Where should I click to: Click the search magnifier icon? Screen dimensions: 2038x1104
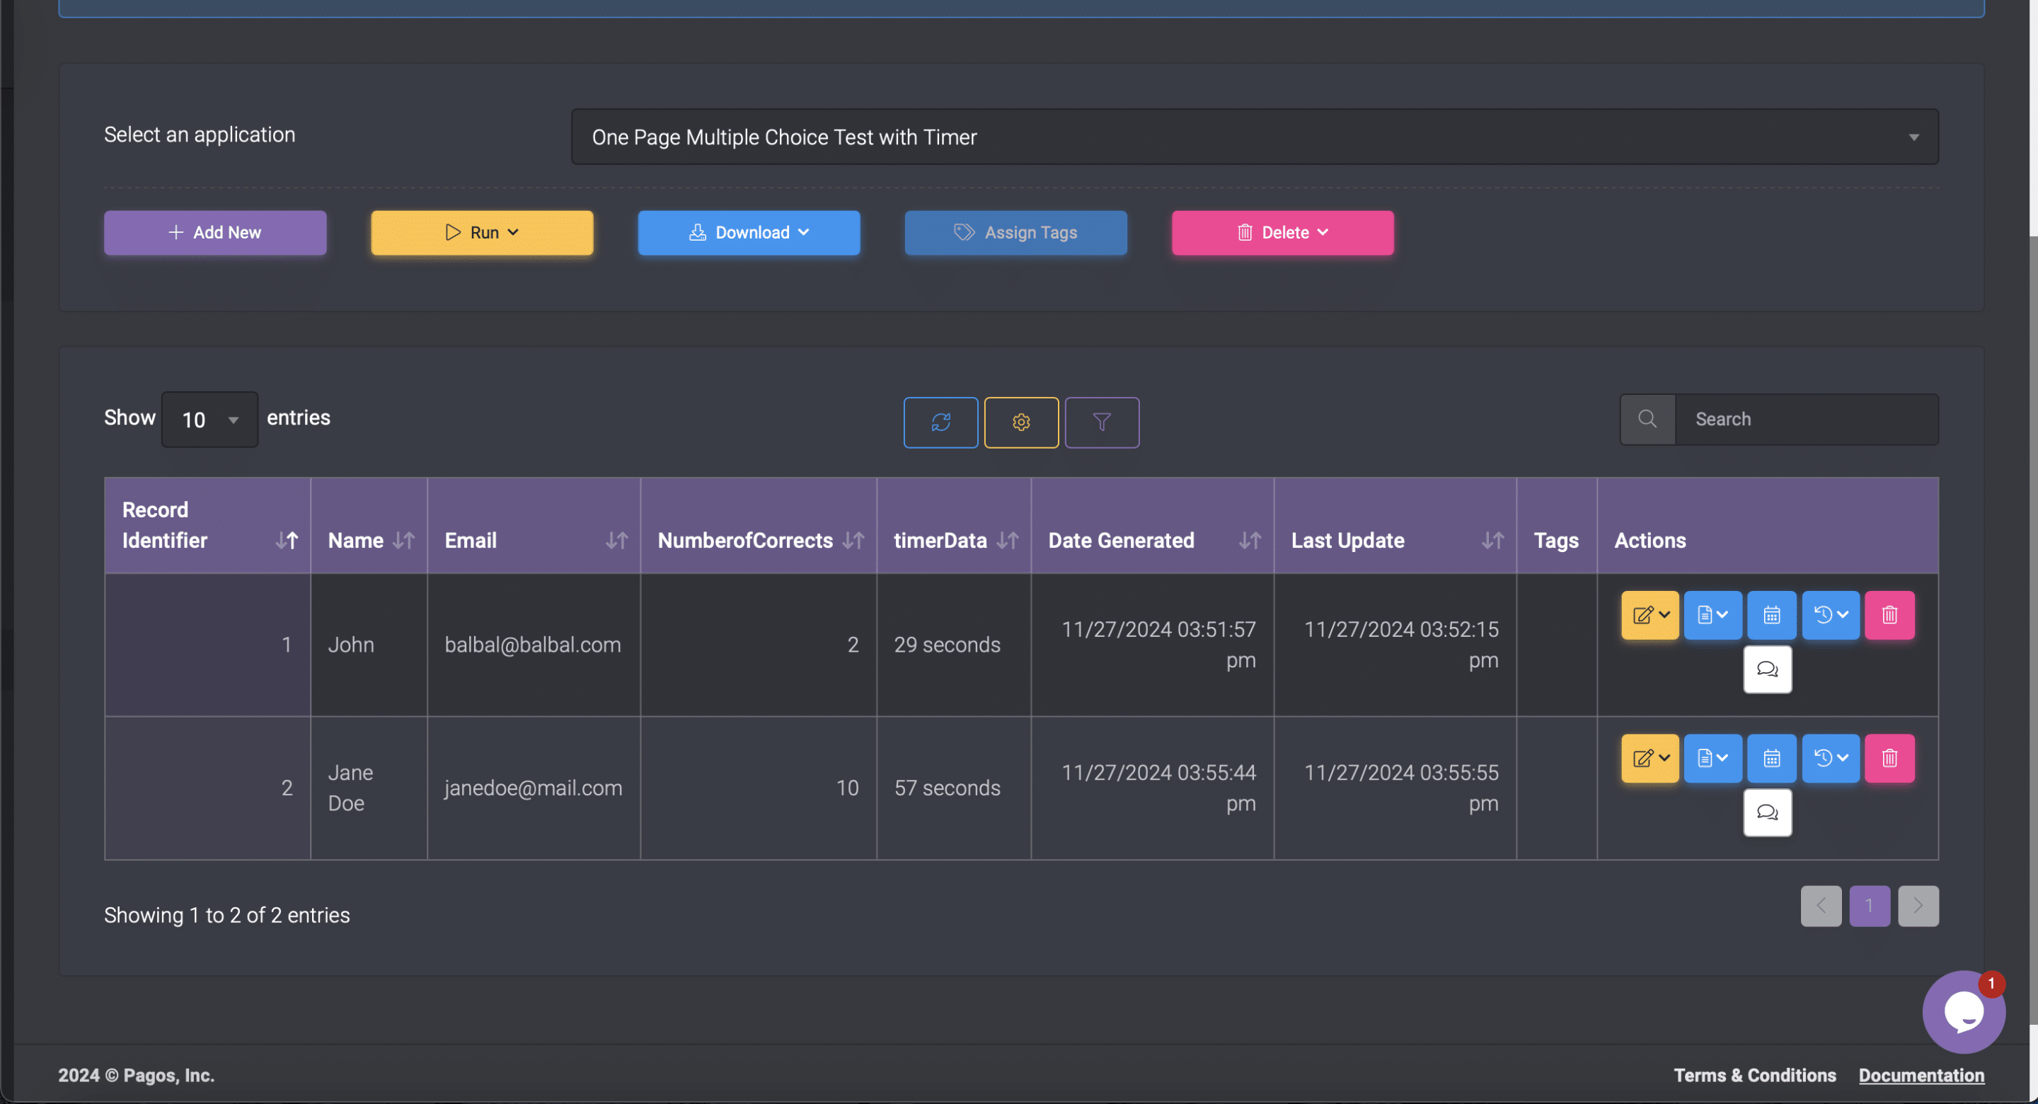pyautogui.click(x=1647, y=419)
